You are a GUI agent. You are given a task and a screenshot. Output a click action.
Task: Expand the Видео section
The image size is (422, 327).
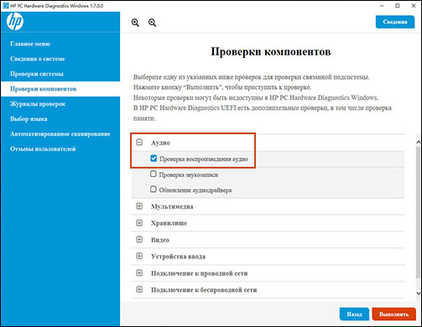(x=139, y=240)
